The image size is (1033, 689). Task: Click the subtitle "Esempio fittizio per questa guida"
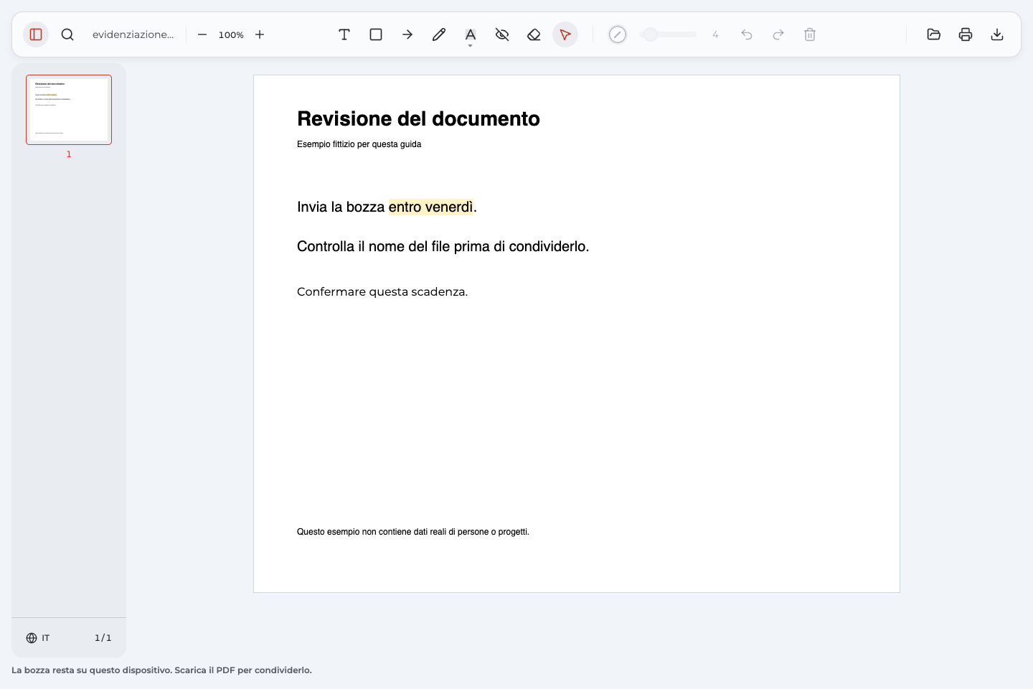coord(359,144)
